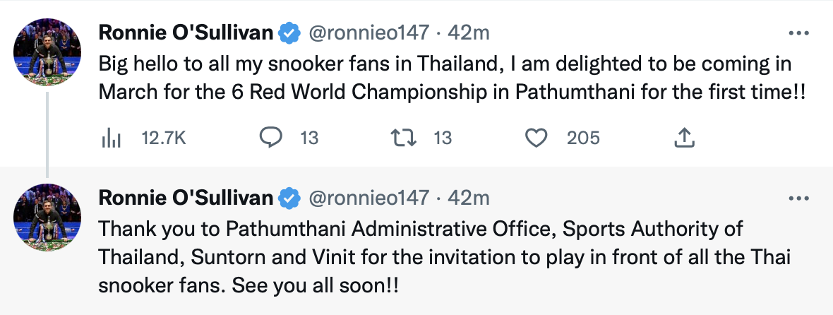Click Ronnie O'Sullivan name on first tweet
The height and width of the screenshot is (315, 833).
tap(186, 33)
